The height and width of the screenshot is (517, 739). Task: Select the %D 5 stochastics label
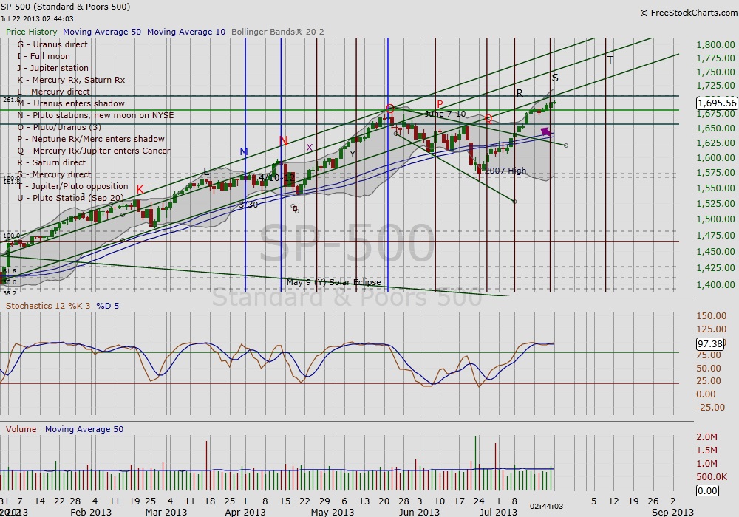[x=107, y=306]
